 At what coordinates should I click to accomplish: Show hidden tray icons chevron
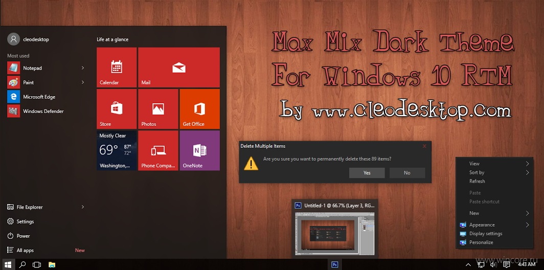tap(468, 265)
